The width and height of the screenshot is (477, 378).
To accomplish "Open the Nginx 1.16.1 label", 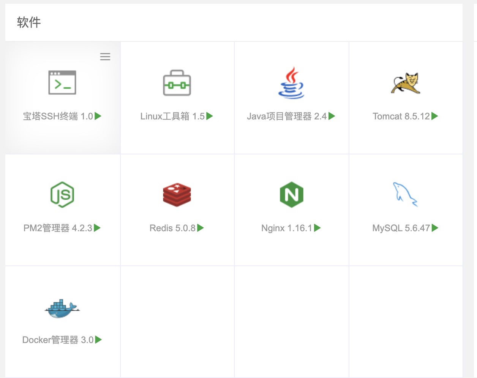I will 287,228.
